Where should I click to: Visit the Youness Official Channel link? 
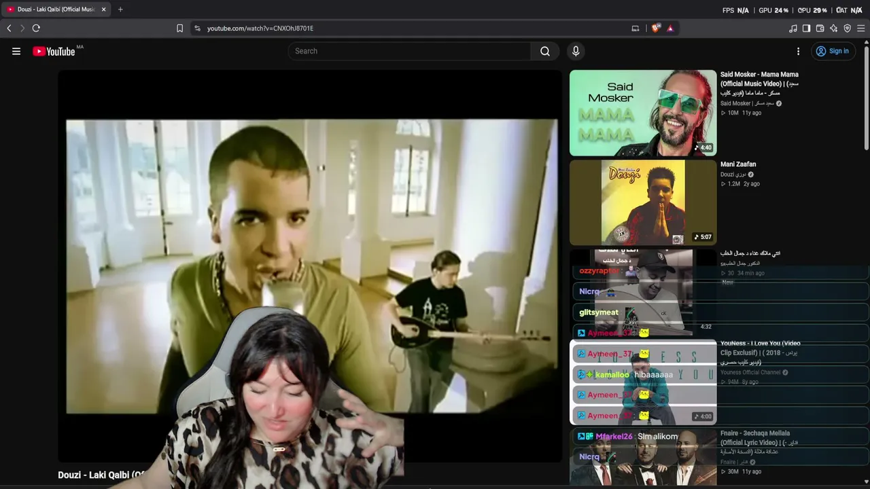coord(750,372)
